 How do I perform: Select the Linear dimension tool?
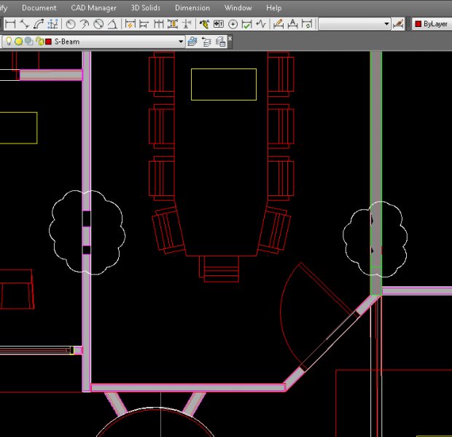coord(10,24)
